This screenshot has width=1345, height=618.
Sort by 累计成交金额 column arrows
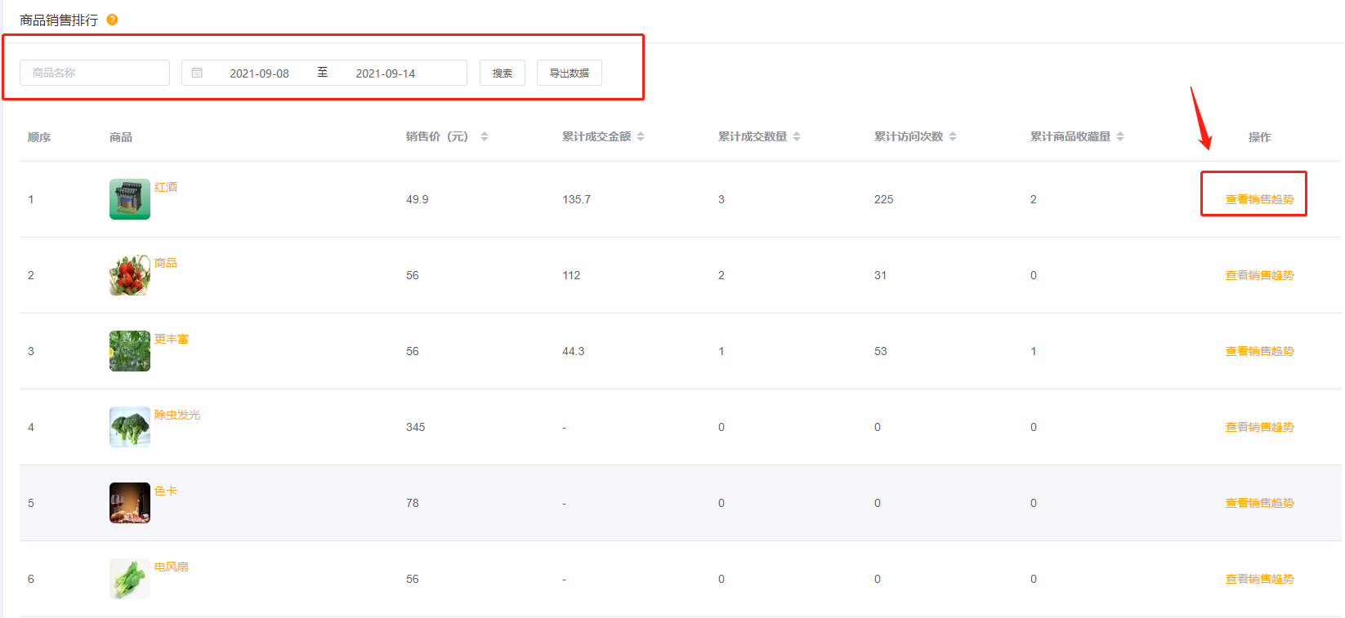(641, 136)
